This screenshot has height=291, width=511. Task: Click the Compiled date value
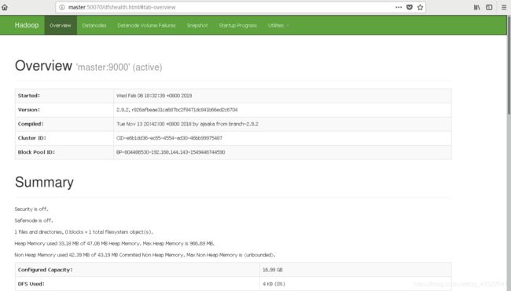pyautogui.click(x=187, y=124)
